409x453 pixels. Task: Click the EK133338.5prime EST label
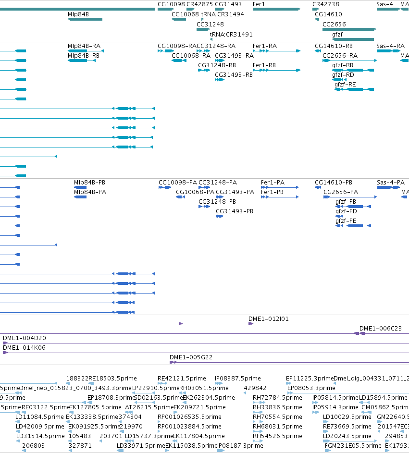tap(92, 417)
